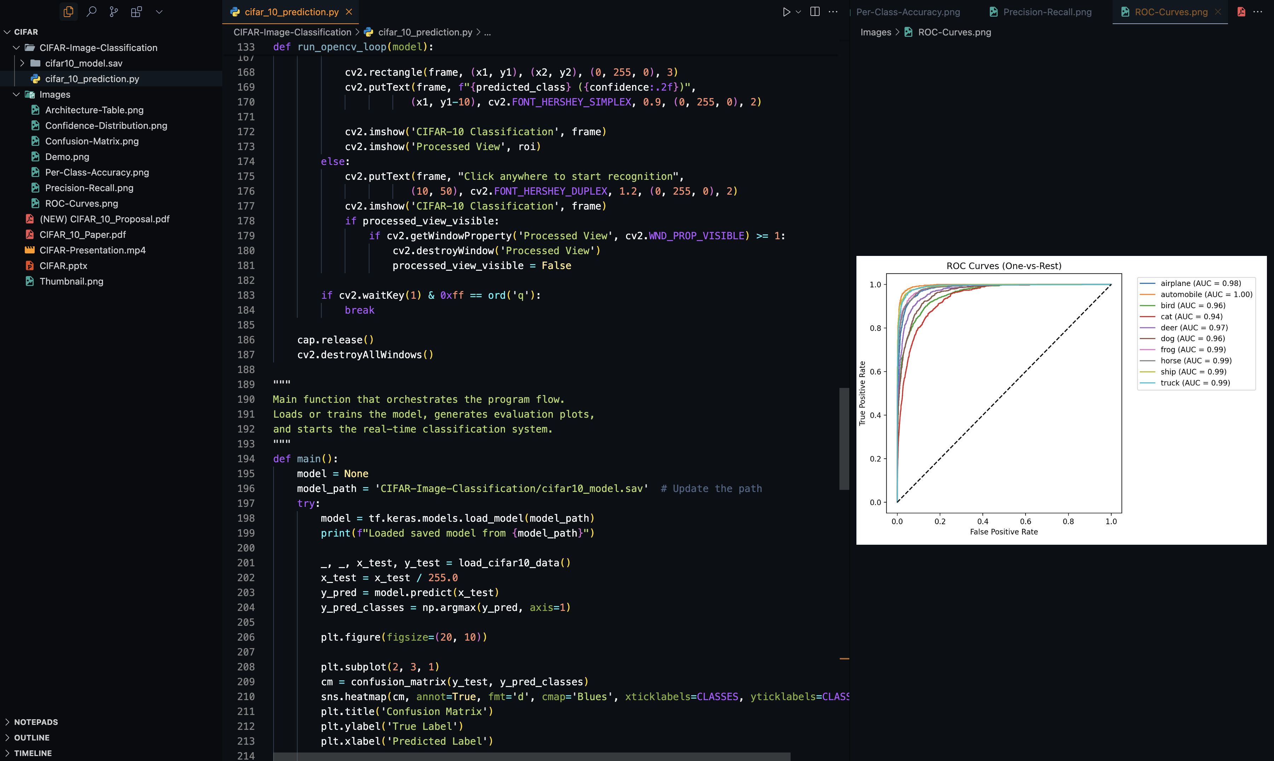Open cifar_10_prediction.py in the file tree

92,79
